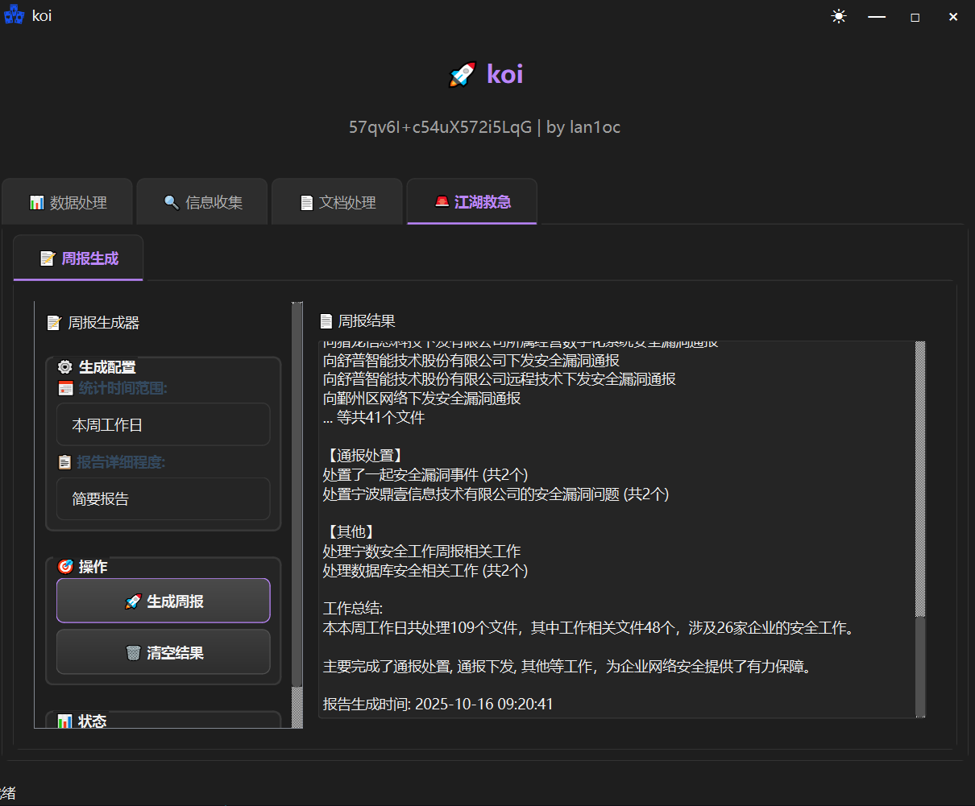Viewport: 975px width, 806px height.
Task: Click the gear icon next to 生成配置
Action: (65, 367)
